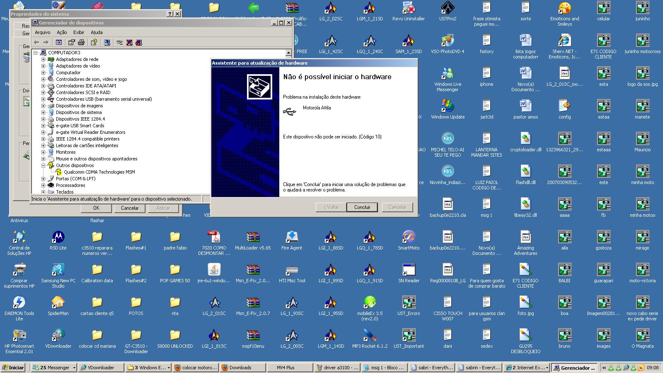
Task: Select the Calibration data folder
Action: (x=97, y=273)
